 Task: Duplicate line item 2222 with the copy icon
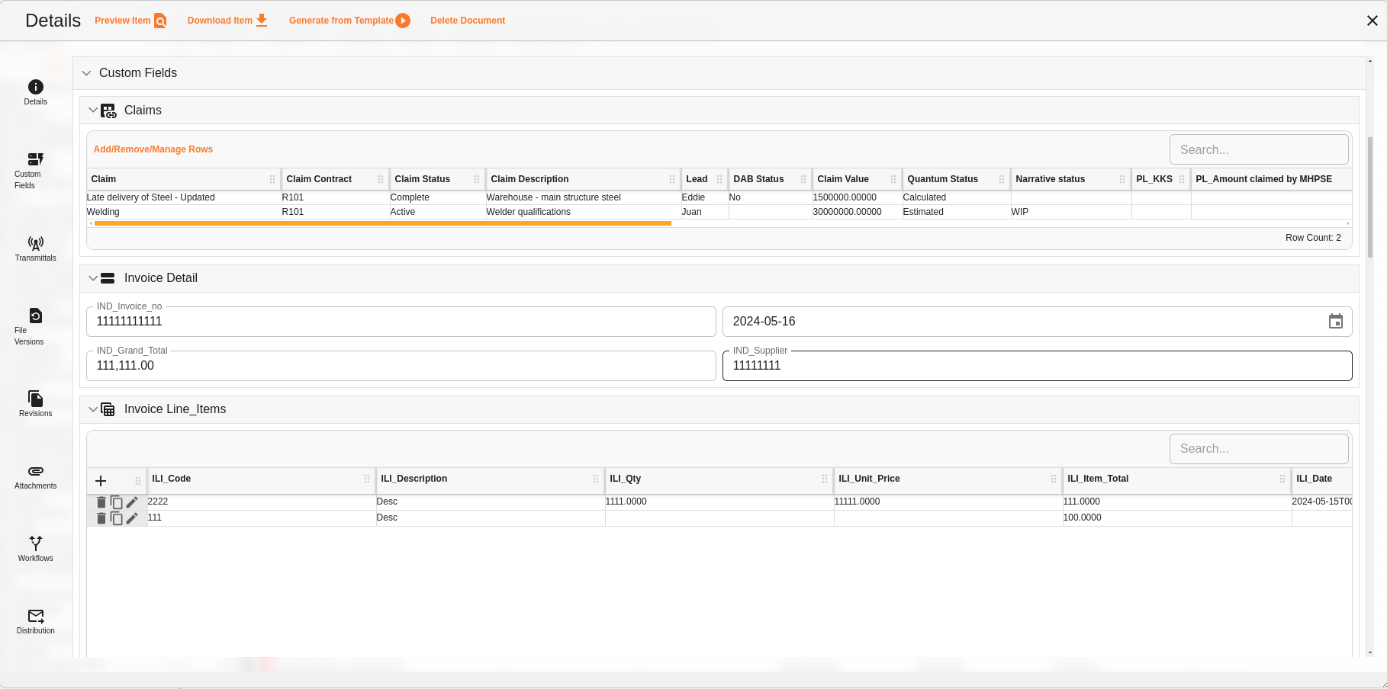point(117,502)
